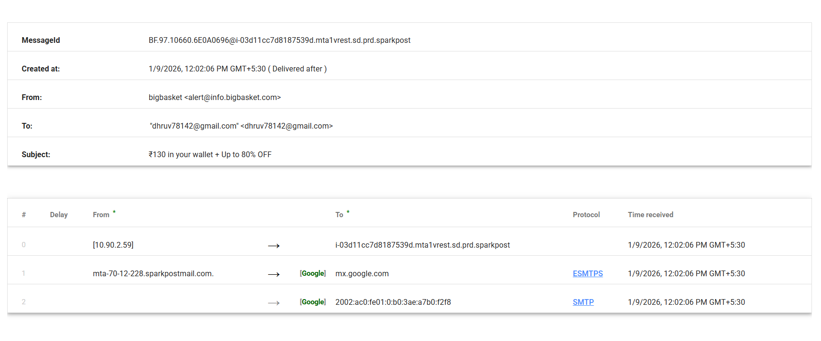This screenshot has height=341, width=821.
Task: Click the asterisk next to the To column header
Action: coord(348,212)
